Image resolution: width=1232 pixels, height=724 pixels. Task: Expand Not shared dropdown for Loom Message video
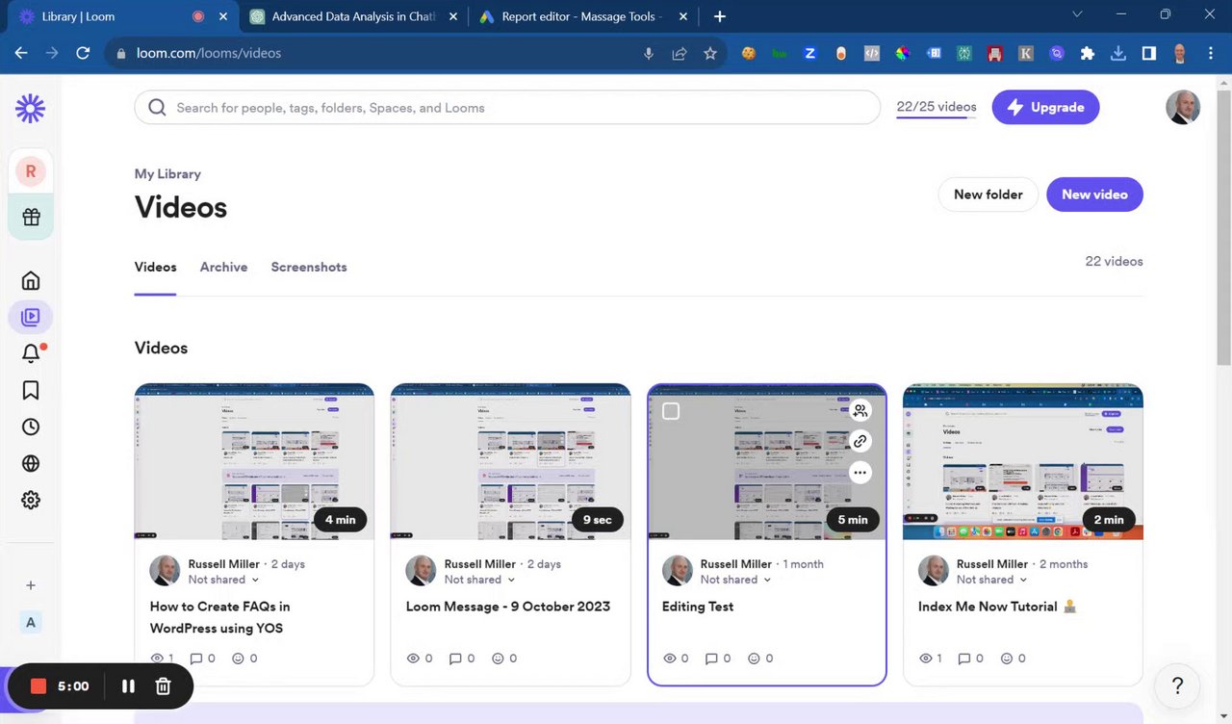pyautogui.click(x=479, y=580)
